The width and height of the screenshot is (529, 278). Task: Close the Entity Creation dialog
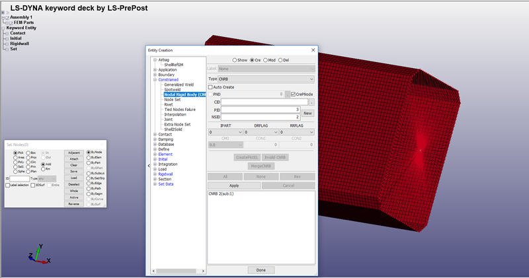313,50
